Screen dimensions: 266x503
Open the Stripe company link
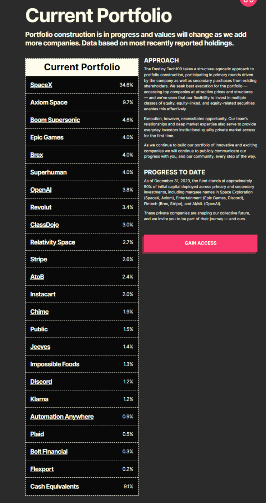pos(39,259)
